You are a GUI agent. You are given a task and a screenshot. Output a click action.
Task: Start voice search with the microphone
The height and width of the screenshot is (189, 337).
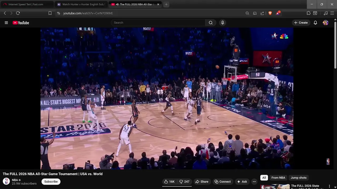[x=222, y=23]
